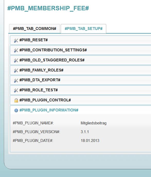
Task: Click the padlock icon beside #PMB_PLUGIN_CONTROL#
Action: (16, 100)
